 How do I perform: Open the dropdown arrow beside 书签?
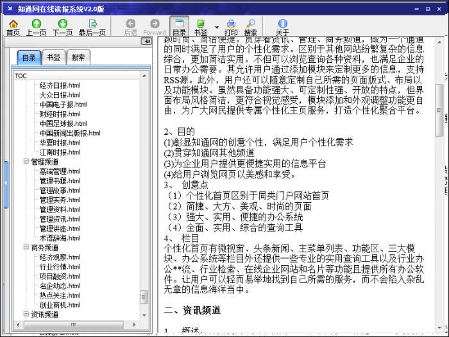(217, 27)
